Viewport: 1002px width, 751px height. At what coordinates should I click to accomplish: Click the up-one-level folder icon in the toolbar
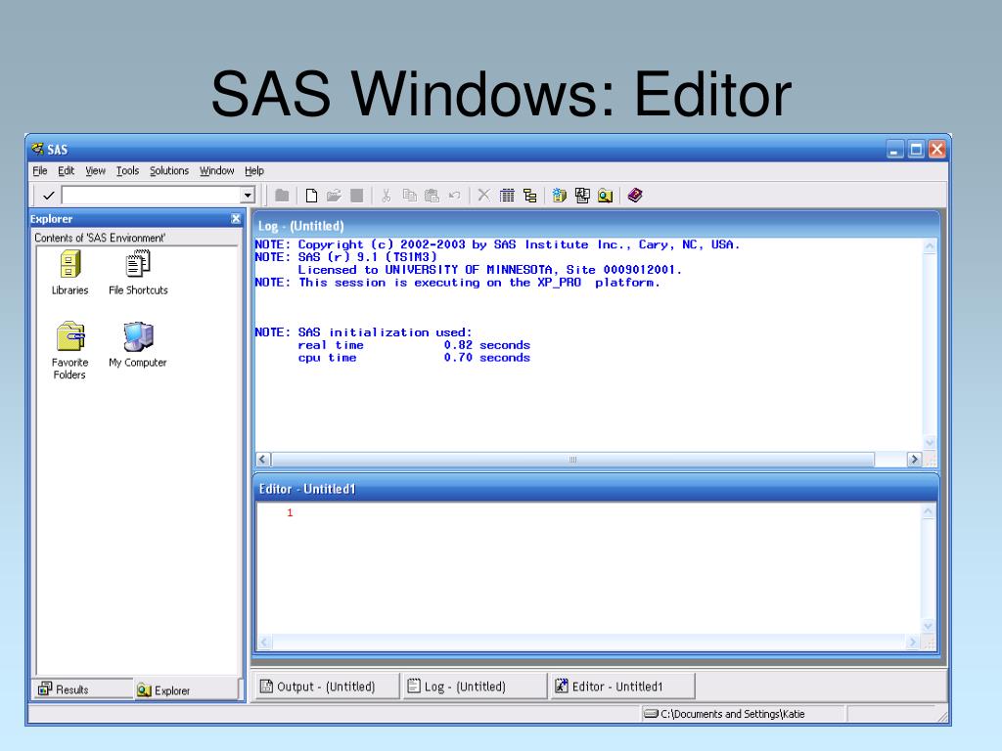pyautogui.click(x=282, y=196)
